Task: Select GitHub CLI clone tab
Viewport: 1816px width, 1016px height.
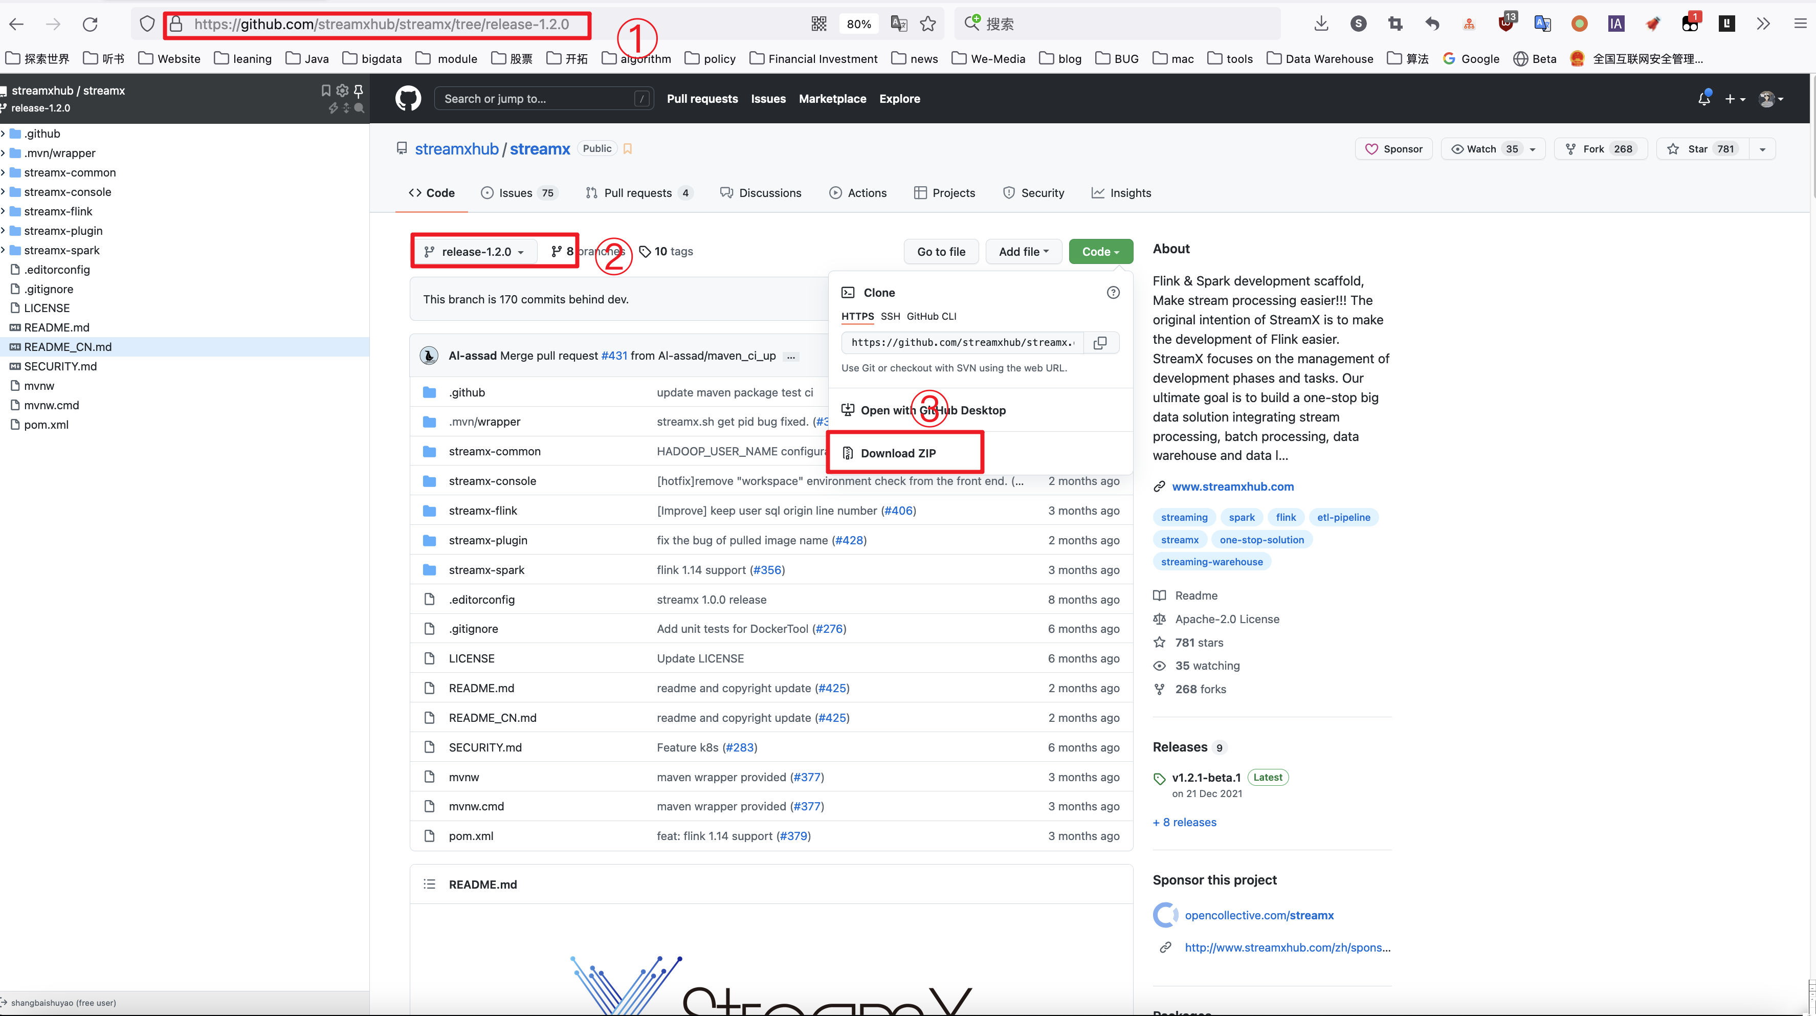Action: point(931,317)
